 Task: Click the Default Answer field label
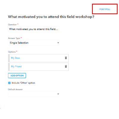coord(15,90)
